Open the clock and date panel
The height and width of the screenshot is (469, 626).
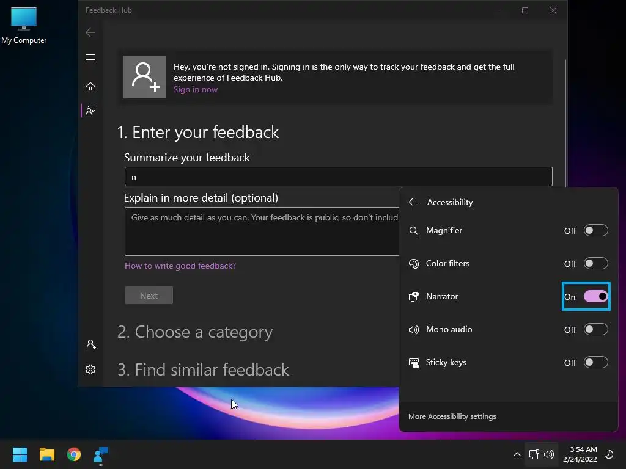580,454
